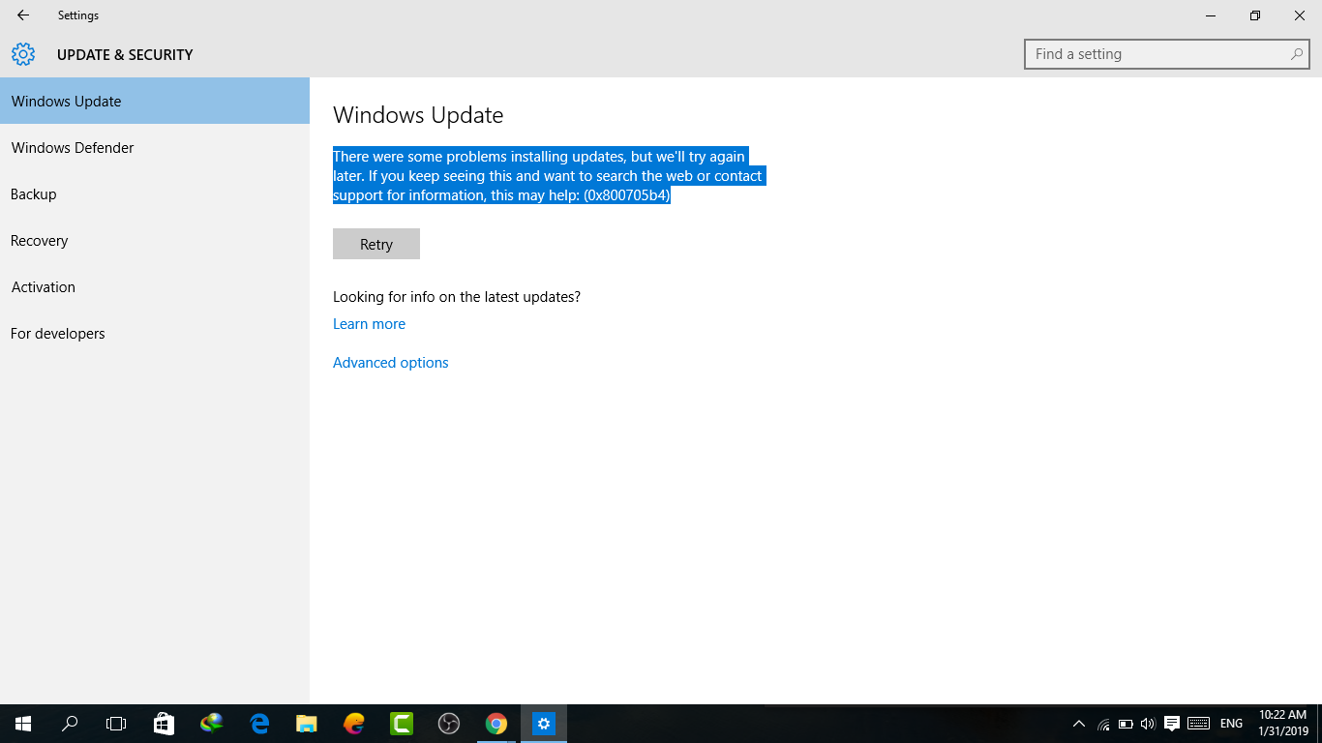Viewport: 1322px width, 743px height.
Task: Click 'Looking for info on the latest updates?'
Action: (457, 297)
